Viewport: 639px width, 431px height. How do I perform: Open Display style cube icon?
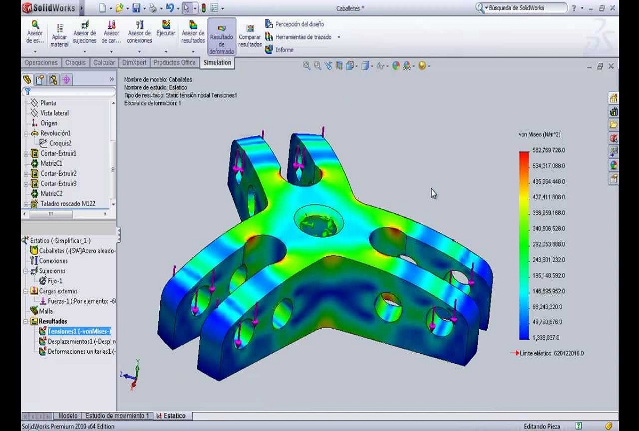pos(366,66)
